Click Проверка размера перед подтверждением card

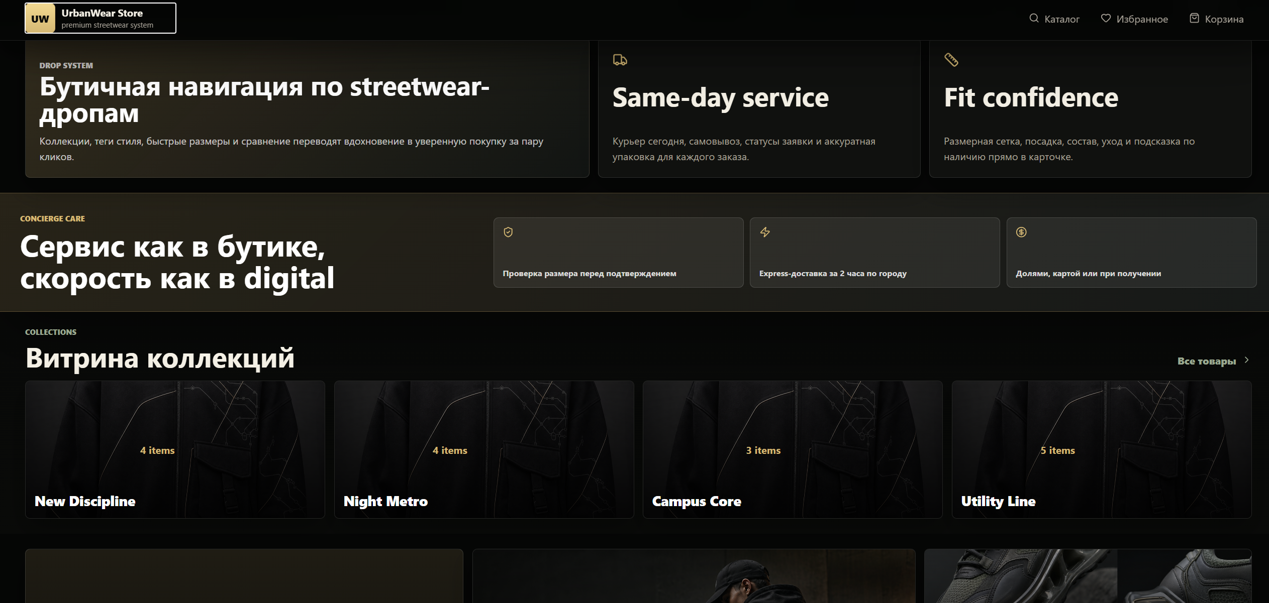point(618,253)
